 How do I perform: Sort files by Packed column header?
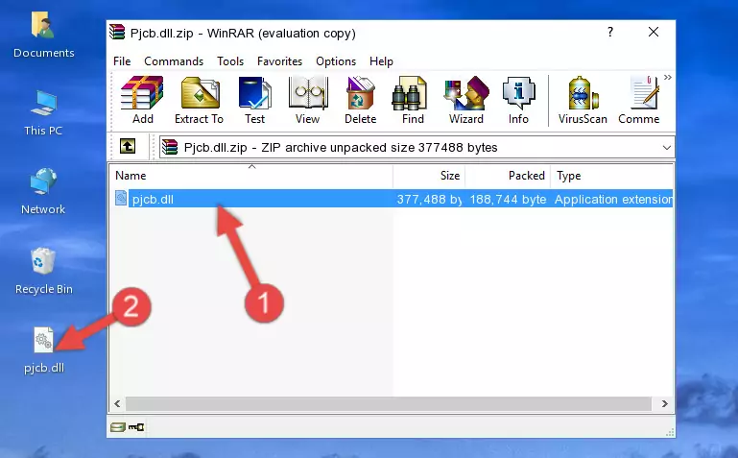click(508, 176)
